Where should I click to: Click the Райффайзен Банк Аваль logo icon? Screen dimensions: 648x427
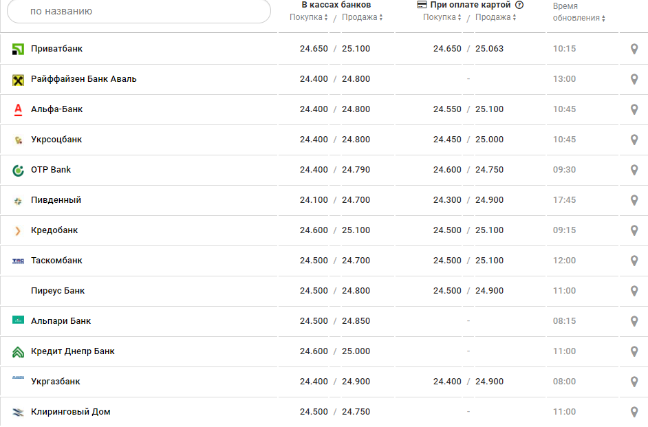tap(19, 80)
